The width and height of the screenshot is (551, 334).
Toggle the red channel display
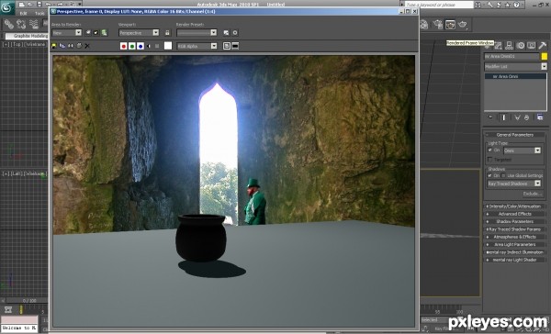click(x=123, y=46)
